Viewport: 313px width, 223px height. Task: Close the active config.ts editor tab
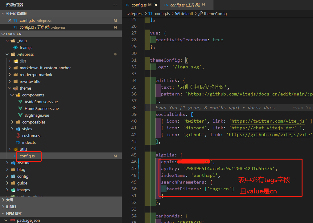156,5
